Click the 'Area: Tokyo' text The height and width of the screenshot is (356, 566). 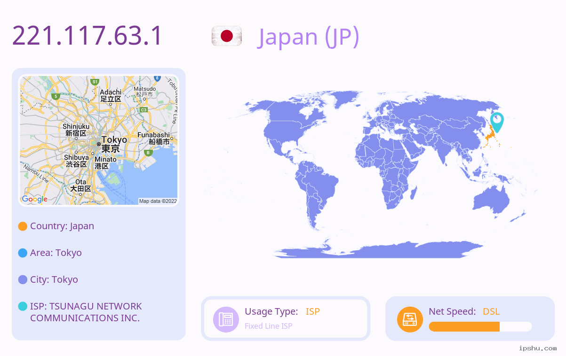click(x=56, y=253)
